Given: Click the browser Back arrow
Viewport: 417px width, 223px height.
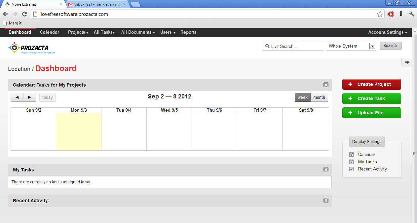Looking at the screenshot, I should pos(6,14).
